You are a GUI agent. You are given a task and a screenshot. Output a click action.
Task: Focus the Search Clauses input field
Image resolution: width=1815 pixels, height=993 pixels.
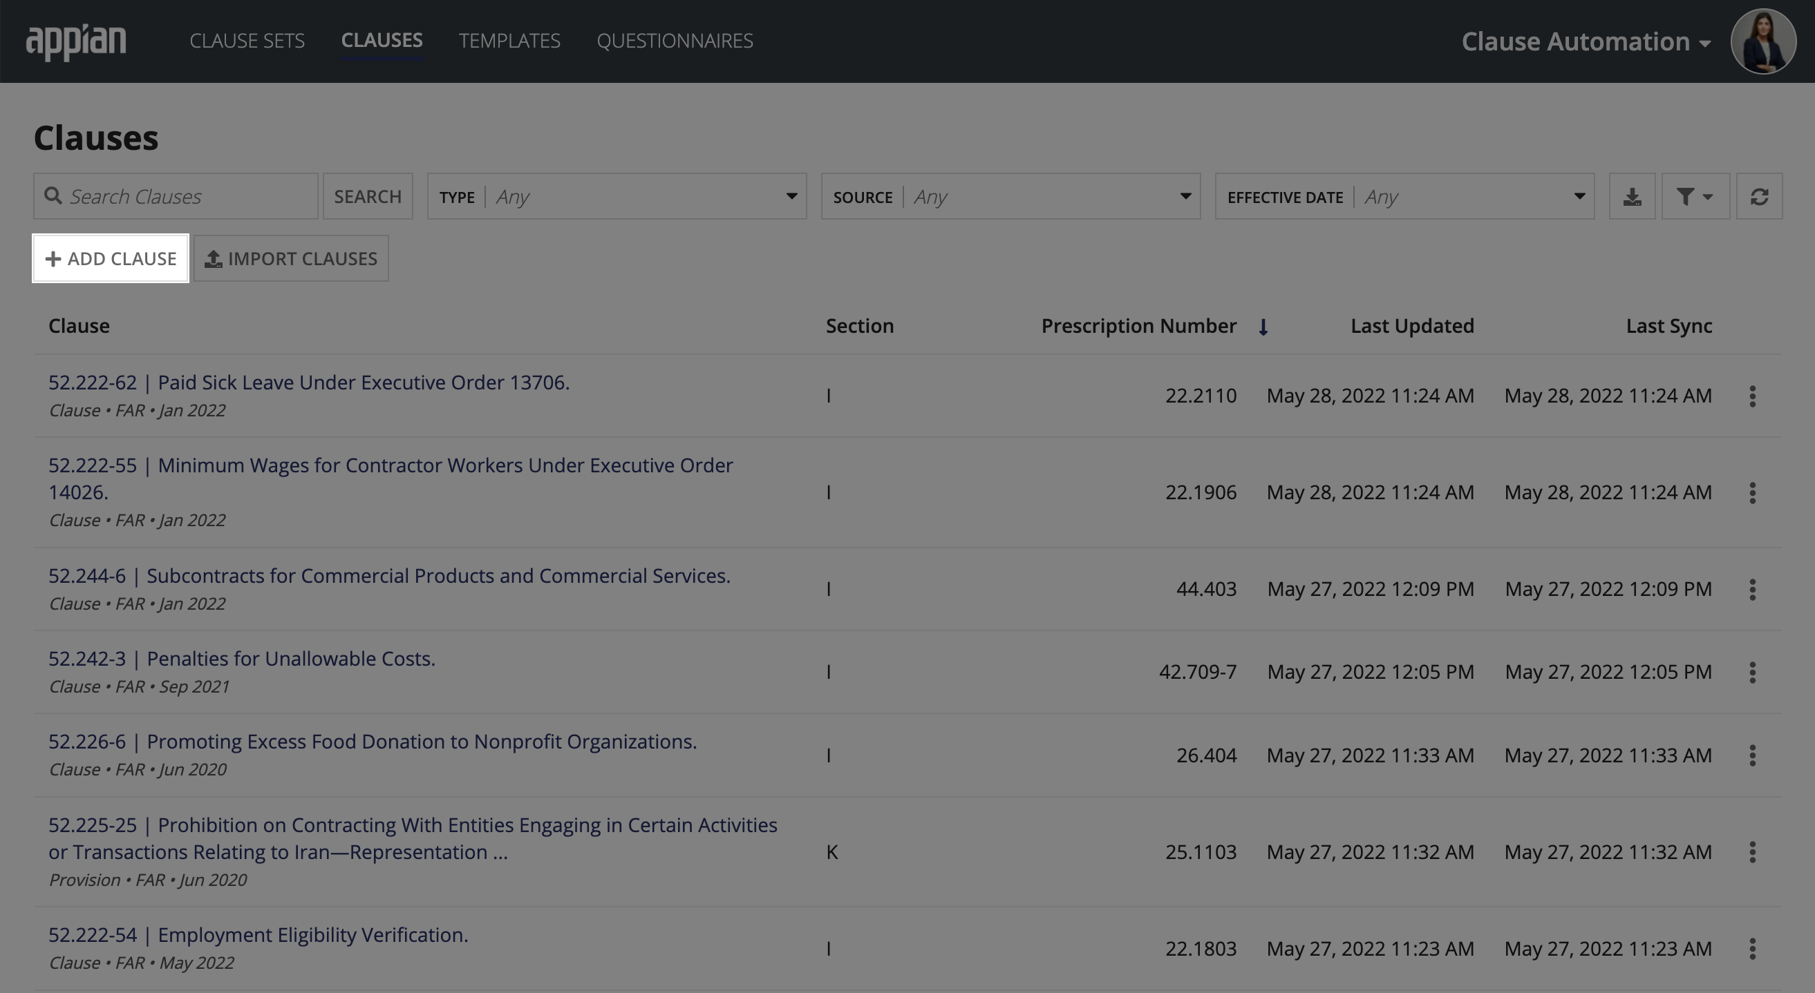(x=176, y=197)
